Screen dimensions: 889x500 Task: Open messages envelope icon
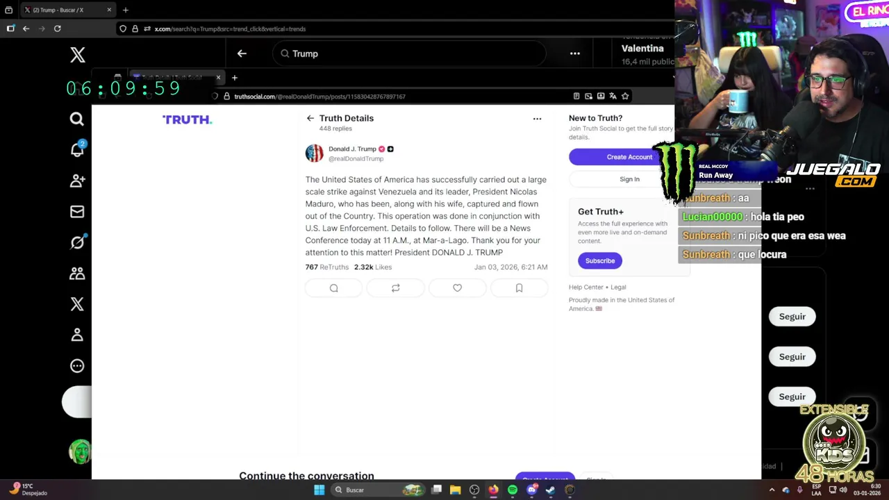[77, 212]
